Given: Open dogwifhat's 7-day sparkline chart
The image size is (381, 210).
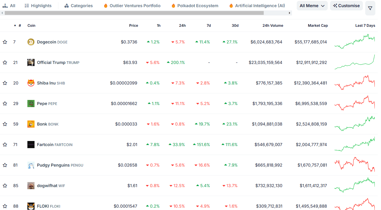Looking at the screenshot, I should (355, 185).
